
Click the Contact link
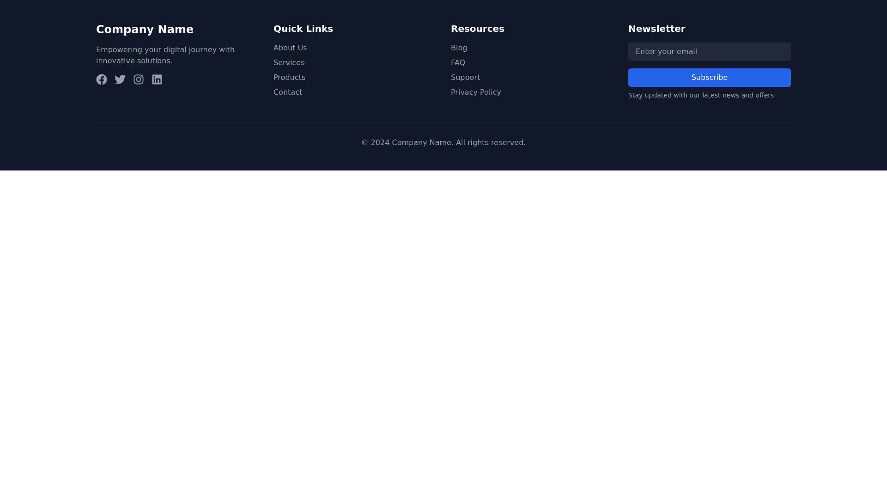point(287,92)
